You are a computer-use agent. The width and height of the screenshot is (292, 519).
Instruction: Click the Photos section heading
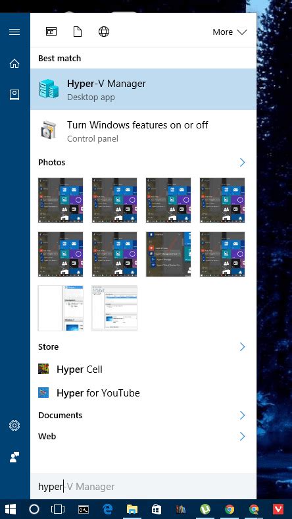coord(51,162)
